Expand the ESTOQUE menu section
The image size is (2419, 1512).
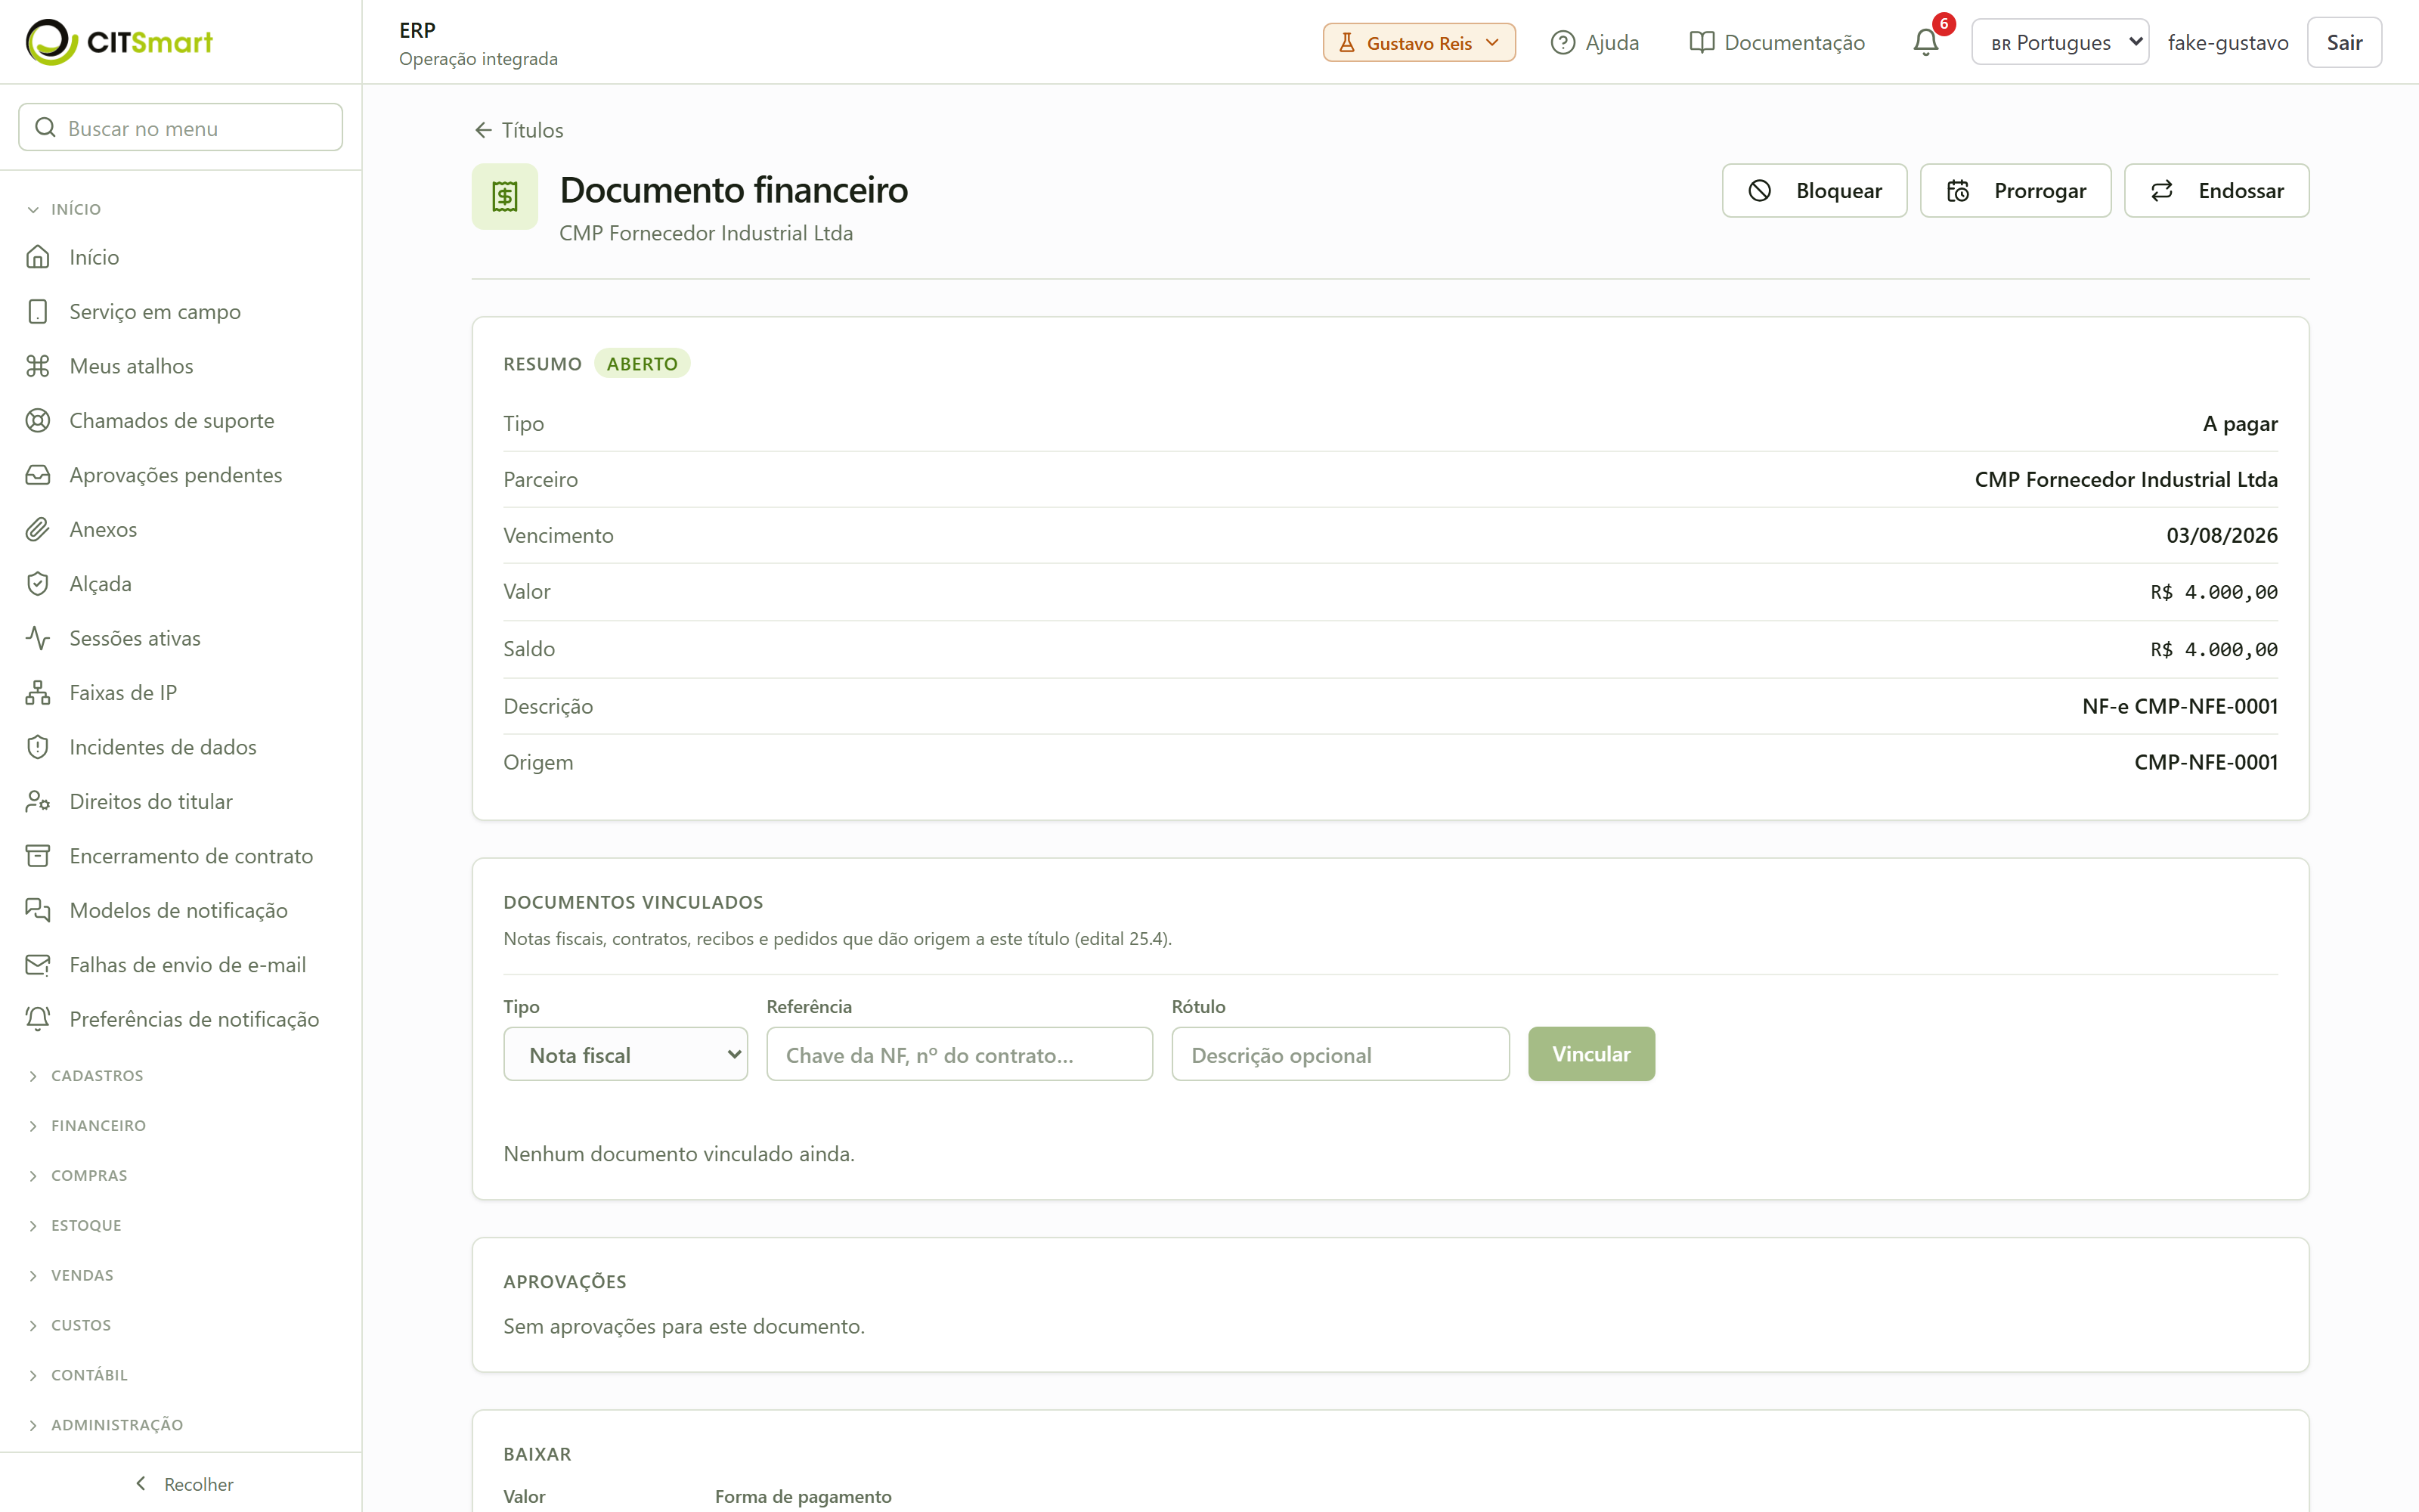pyautogui.click(x=75, y=1226)
